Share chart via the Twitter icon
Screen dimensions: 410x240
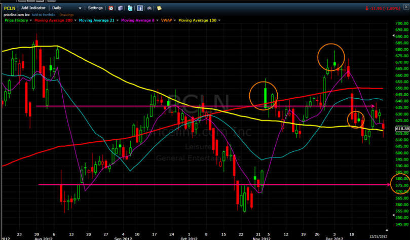point(130,9)
